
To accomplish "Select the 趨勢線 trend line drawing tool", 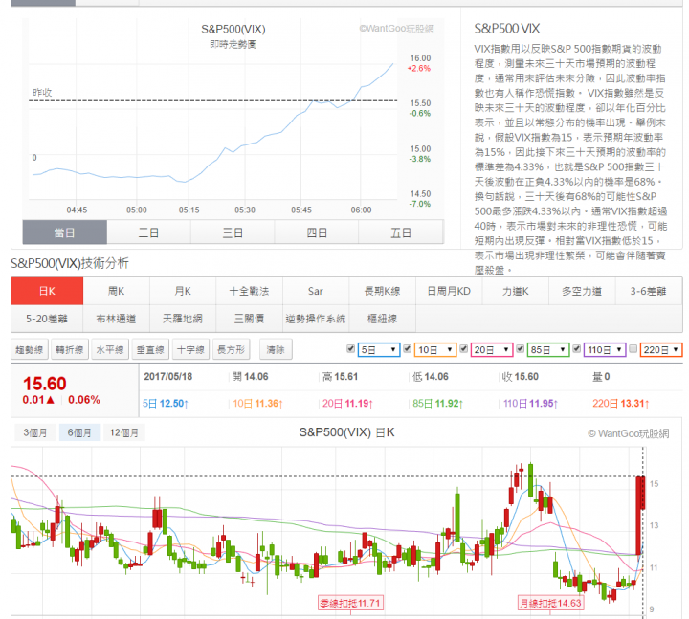I will [x=30, y=350].
